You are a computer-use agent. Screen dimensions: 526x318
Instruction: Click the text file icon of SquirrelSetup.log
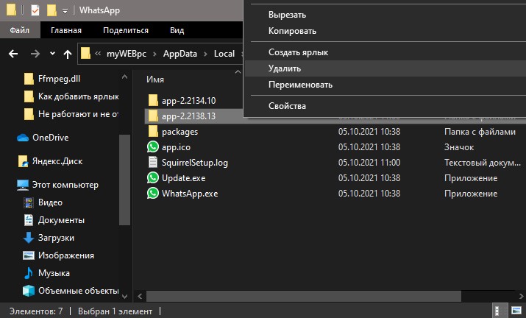[x=153, y=162]
